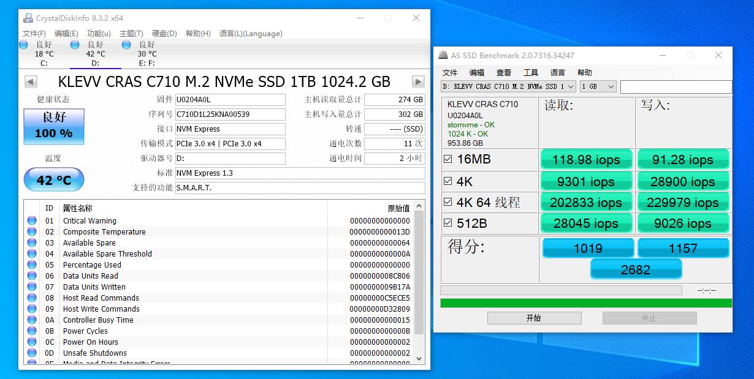Click the 开始 button to start benchmark
The image size is (754, 379).
pyautogui.click(x=534, y=318)
